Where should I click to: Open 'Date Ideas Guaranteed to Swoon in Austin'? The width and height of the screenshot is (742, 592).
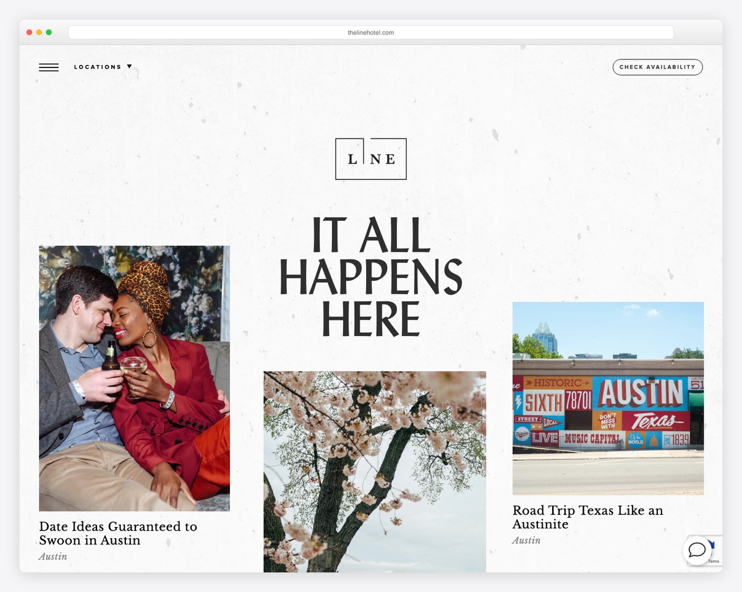click(118, 533)
